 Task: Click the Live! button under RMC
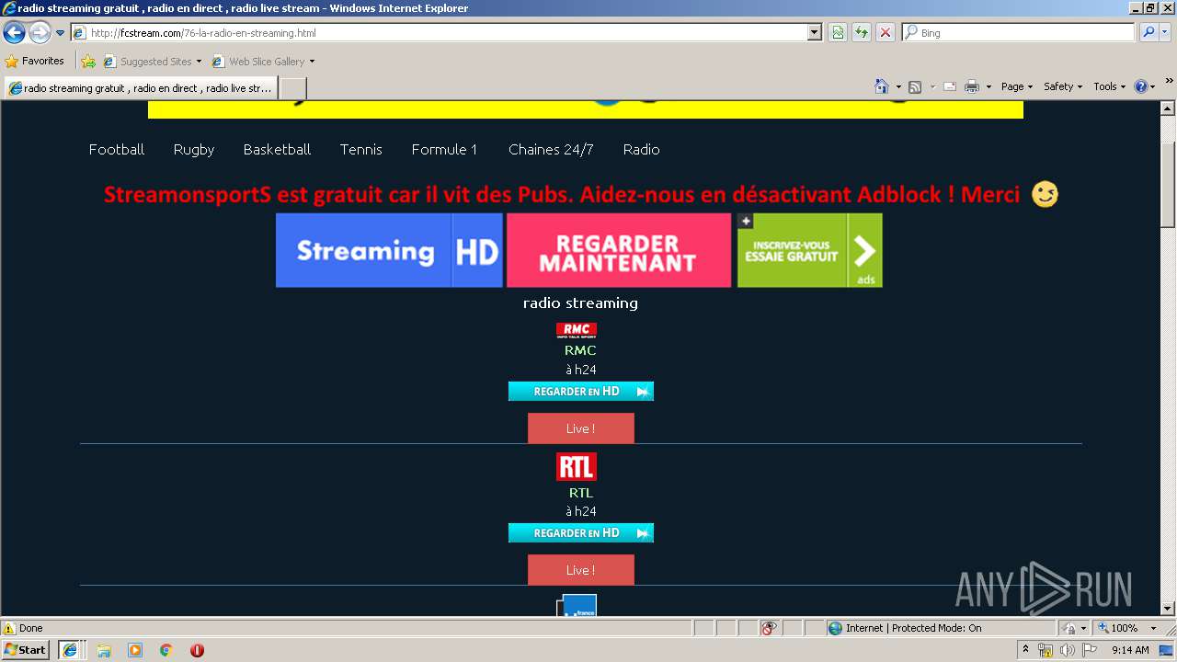pos(581,428)
